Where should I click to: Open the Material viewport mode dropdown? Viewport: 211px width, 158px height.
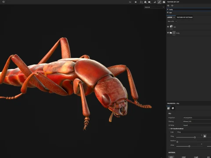154,7
